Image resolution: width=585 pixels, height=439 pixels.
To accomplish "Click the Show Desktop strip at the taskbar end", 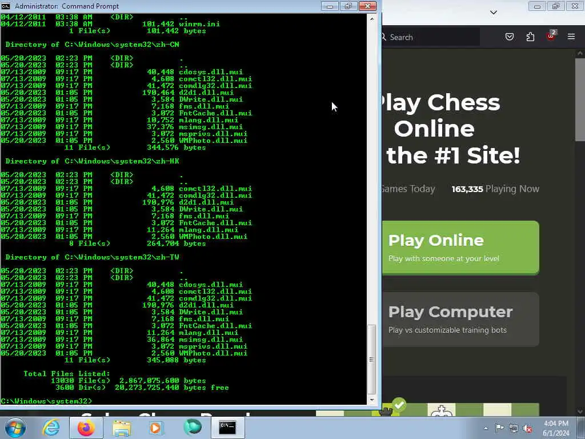I will pyautogui.click(x=582, y=428).
